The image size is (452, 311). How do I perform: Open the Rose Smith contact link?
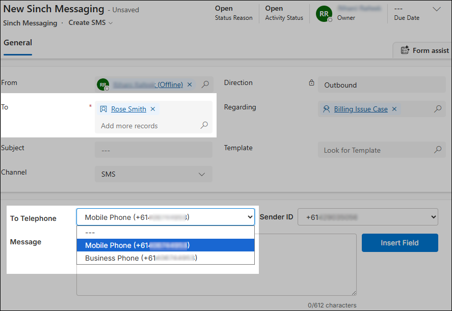[x=128, y=109]
